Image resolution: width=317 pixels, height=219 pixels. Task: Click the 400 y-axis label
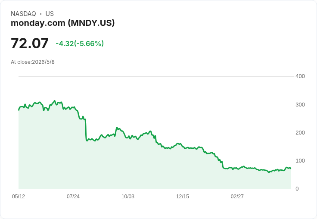[300, 76]
